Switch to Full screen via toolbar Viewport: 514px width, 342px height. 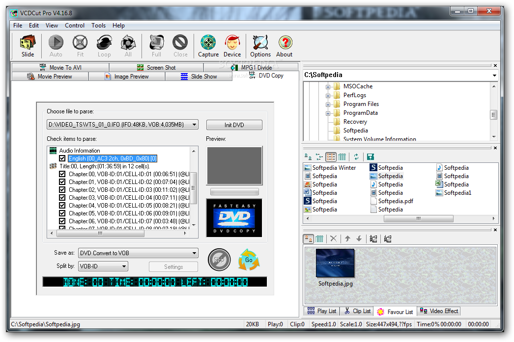coord(156,46)
